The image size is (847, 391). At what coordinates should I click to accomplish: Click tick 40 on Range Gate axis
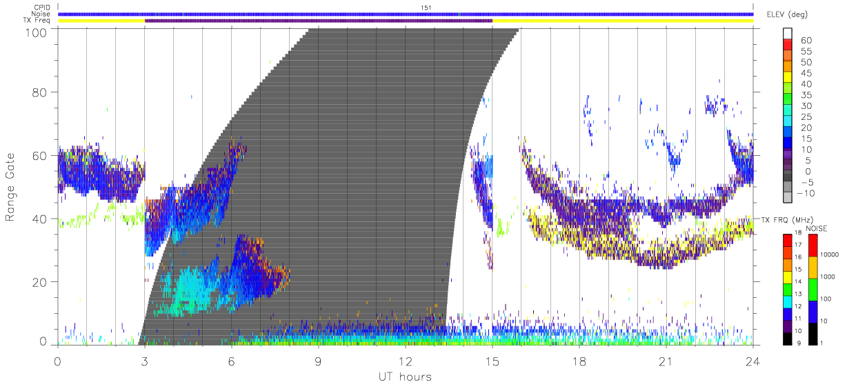[x=40, y=219]
